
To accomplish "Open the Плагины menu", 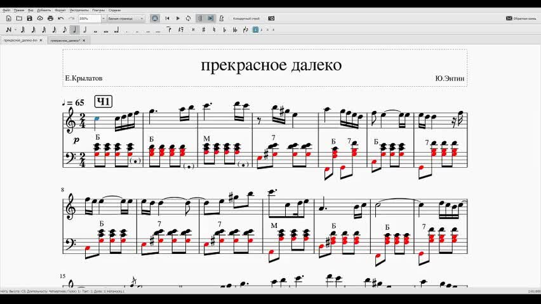I will (x=98, y=10).
